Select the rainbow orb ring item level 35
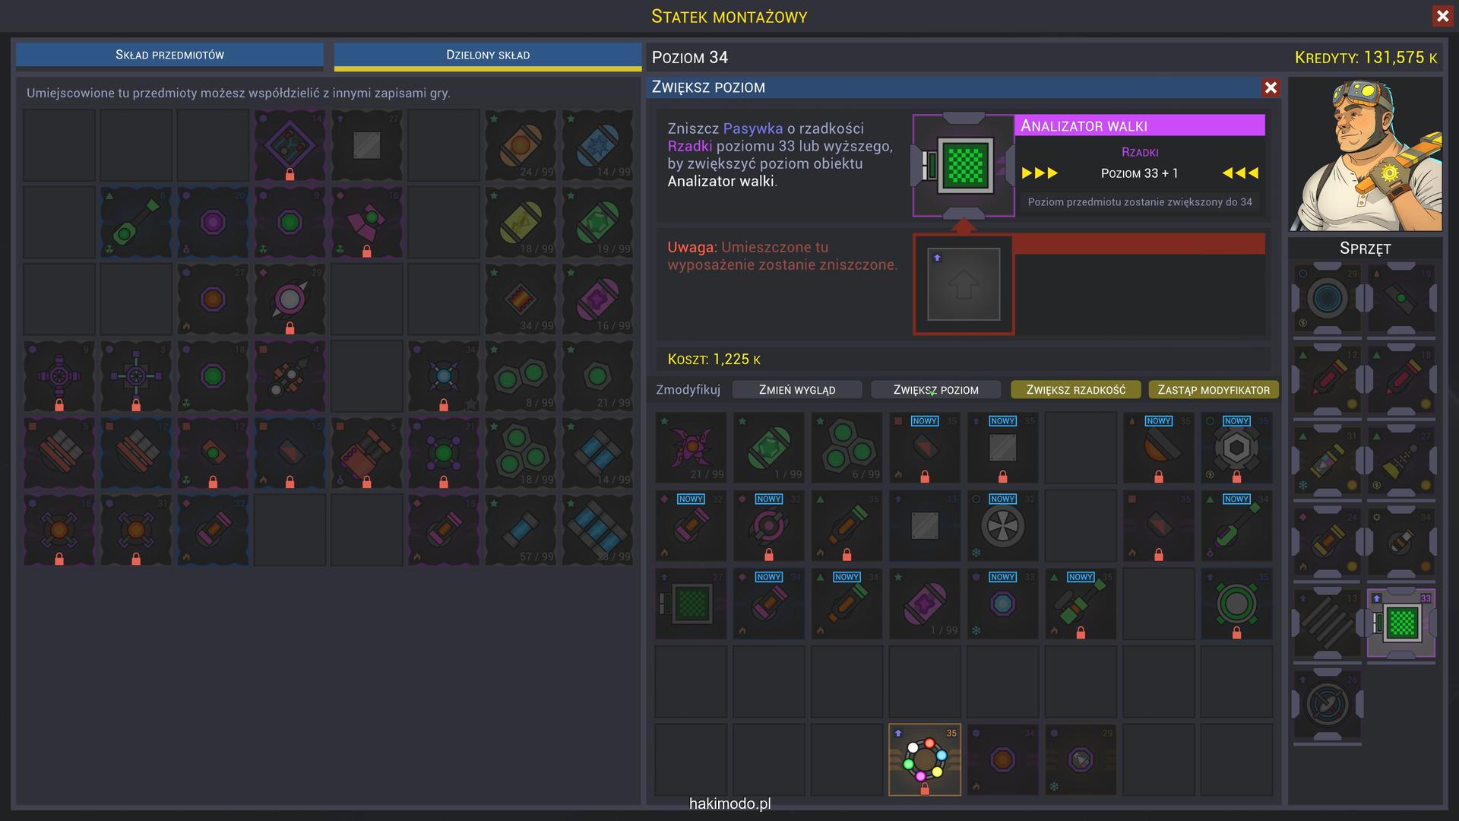 (x=924, y=759)
